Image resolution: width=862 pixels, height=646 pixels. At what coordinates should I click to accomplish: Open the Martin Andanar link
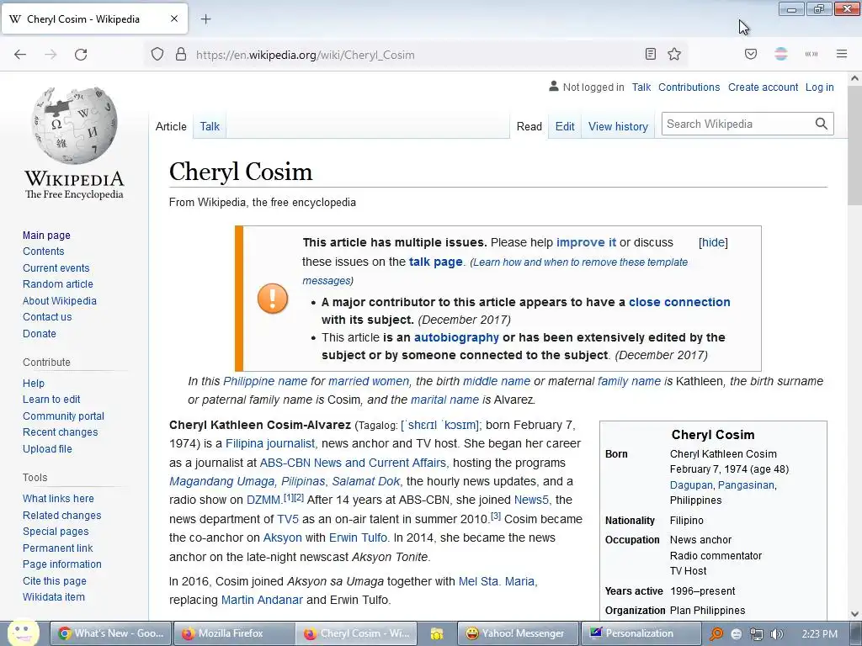click(262, 600)
